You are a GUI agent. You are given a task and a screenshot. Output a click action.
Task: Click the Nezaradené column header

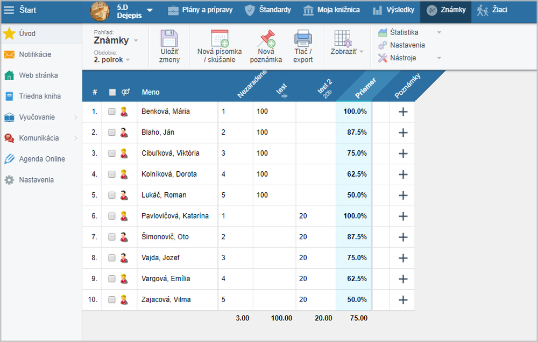[252, 85]
